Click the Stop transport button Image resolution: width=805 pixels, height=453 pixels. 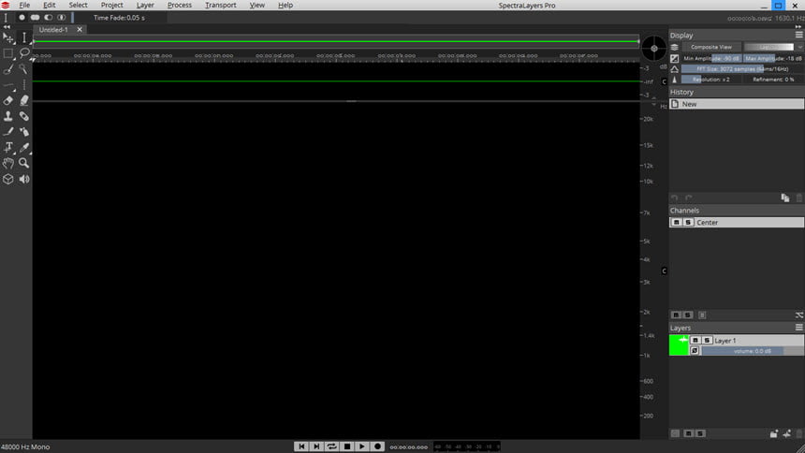(x=347, y=446)
